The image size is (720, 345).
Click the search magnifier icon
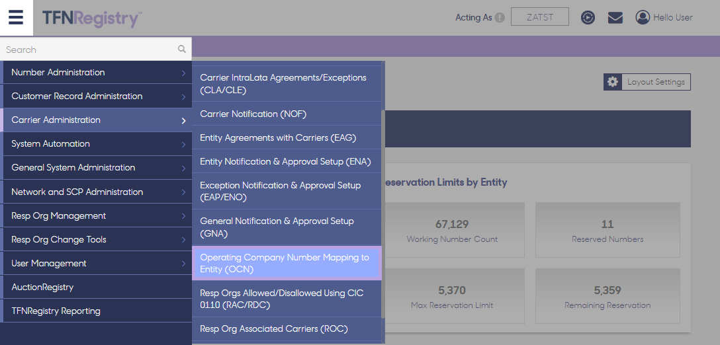point(182,49)
